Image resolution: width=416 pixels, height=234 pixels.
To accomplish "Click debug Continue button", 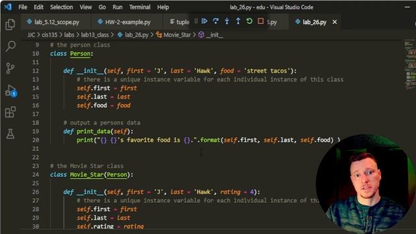I will tap(204, 21).
